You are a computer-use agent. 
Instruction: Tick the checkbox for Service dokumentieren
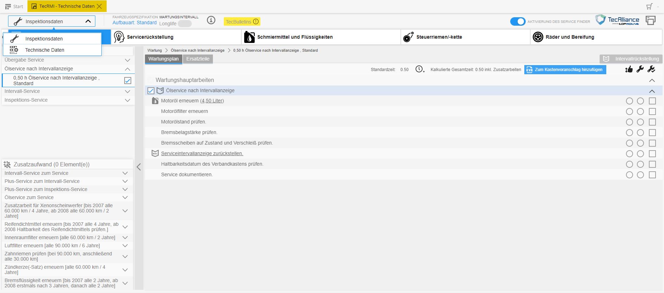pos(652,175)
